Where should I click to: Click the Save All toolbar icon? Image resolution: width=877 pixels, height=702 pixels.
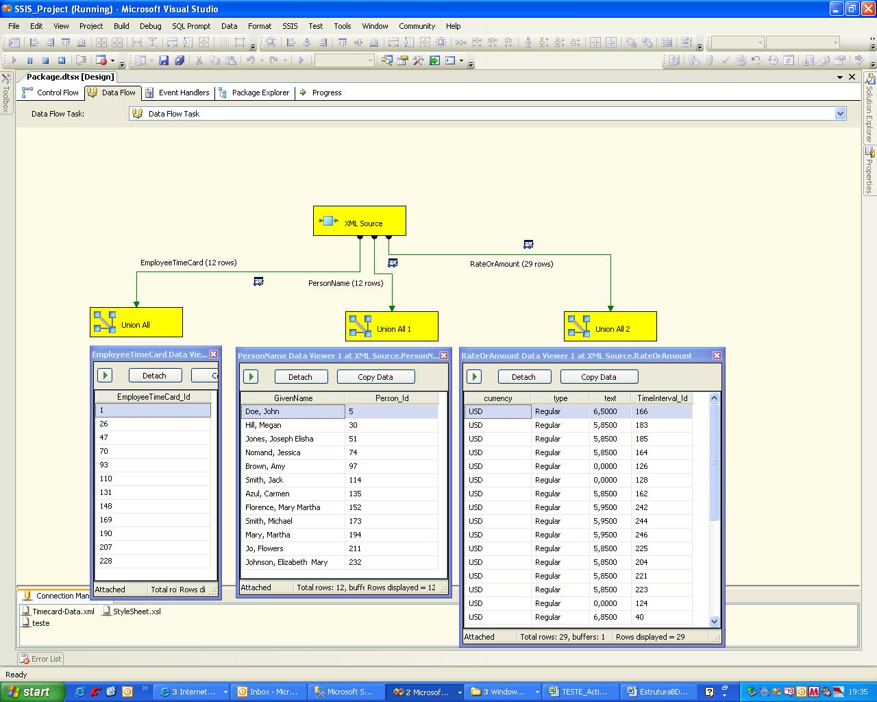[180, 60]
